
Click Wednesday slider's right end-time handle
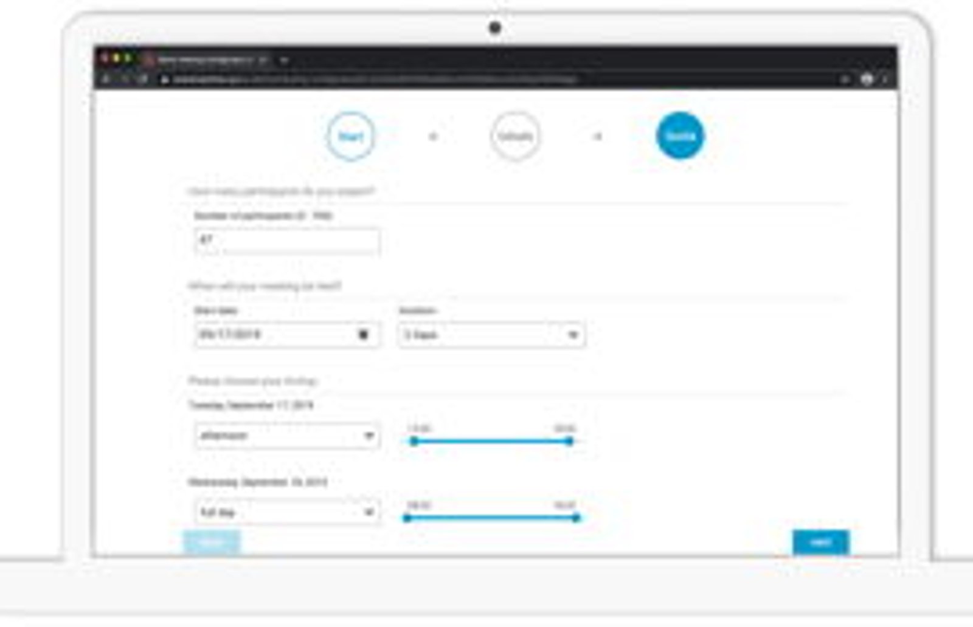tap(576, 518)
